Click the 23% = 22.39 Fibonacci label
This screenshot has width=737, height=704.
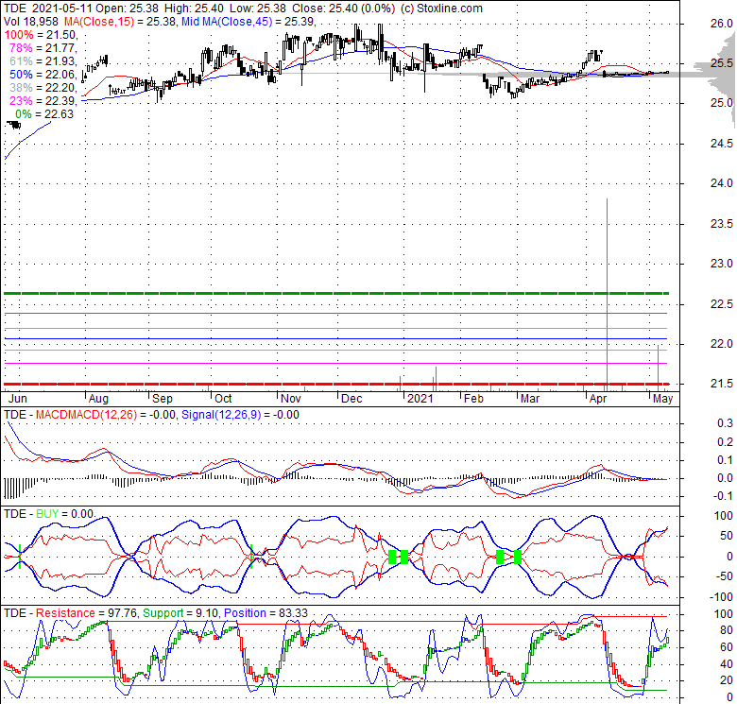pos(43,100)
